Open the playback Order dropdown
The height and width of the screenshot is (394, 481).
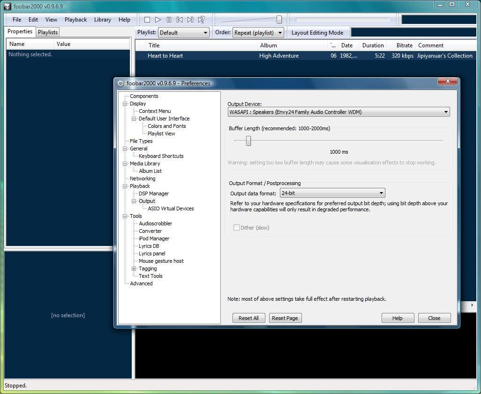[x=258, y=32]
